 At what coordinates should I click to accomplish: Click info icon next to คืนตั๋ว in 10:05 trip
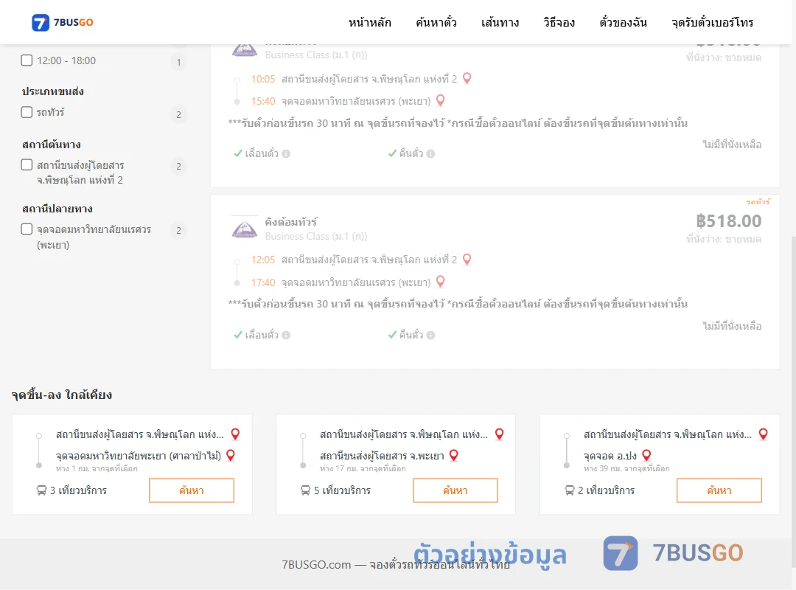coord(431,153)
